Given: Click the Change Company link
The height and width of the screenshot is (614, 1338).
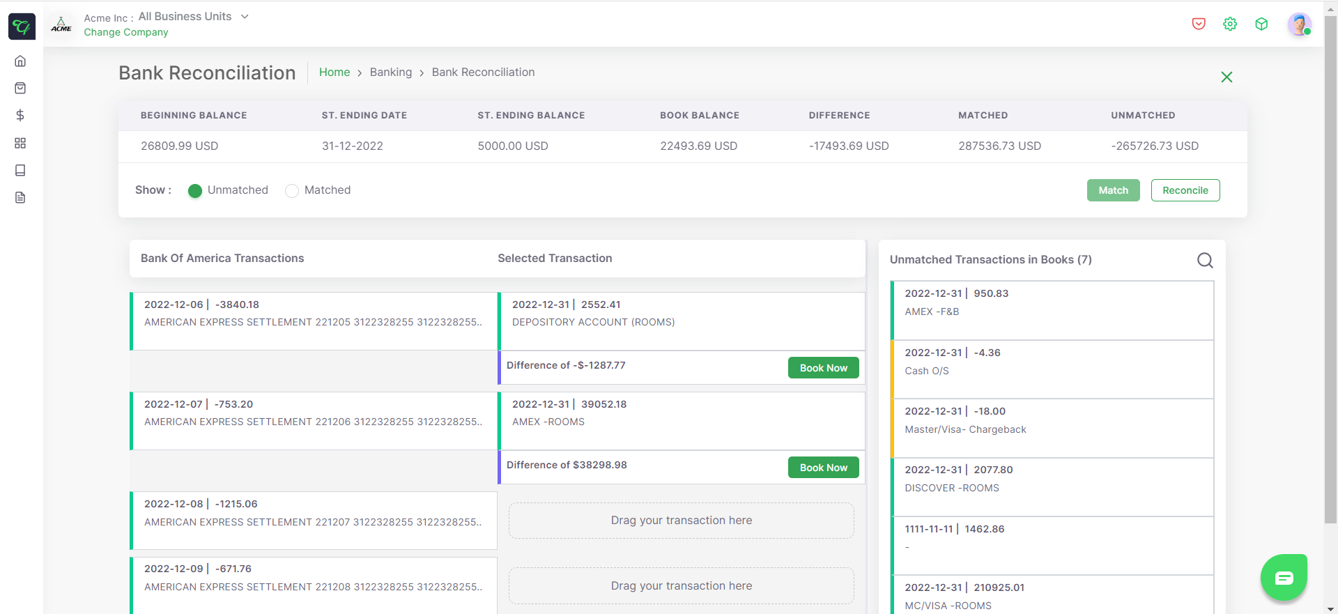Looking at the screenshot, I should tap(126, 32).
